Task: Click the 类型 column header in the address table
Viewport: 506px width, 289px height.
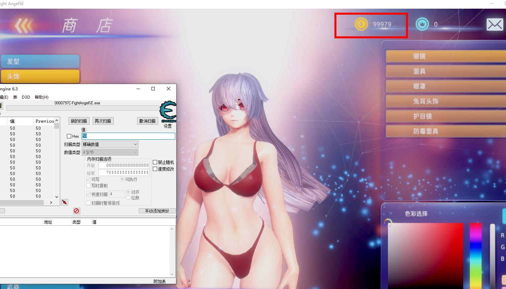Action: click(77, 222)
